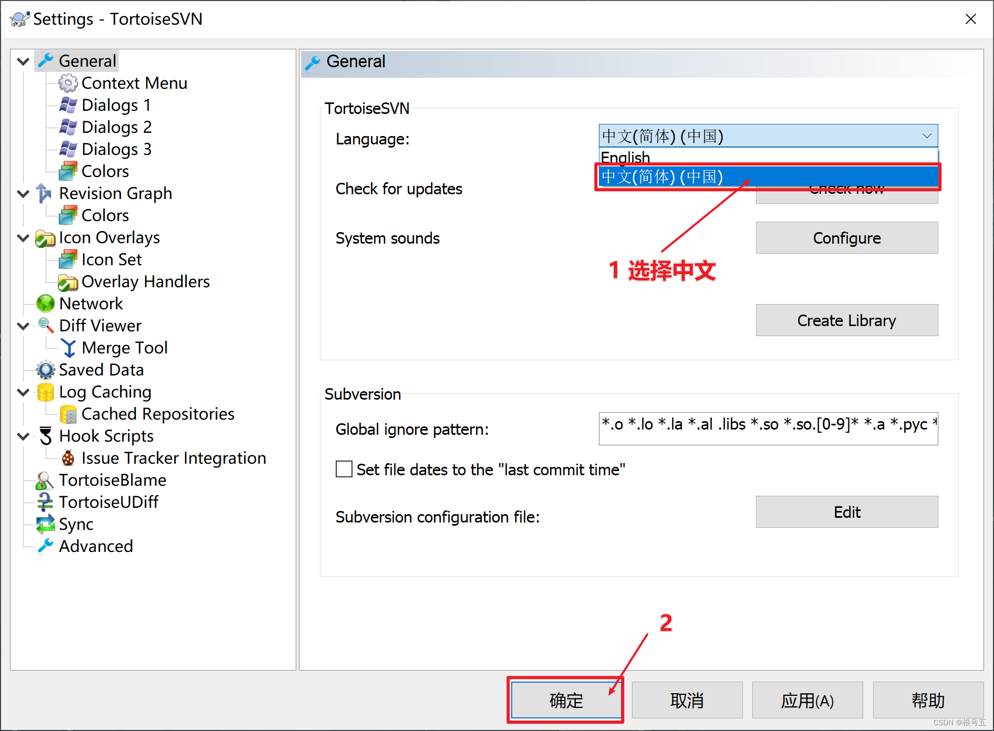
Task: Click the Icon Overlays folder icon
Action: click(46, 238)
